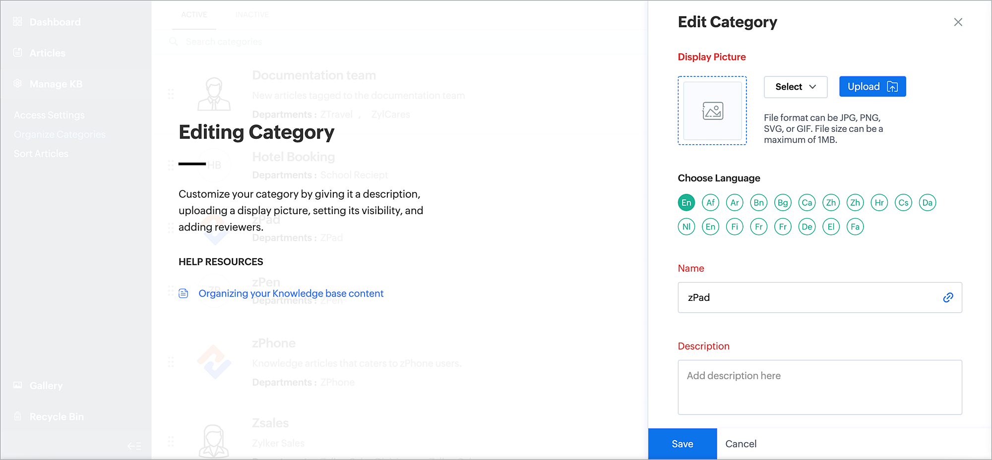Click the Articles sidebar icon
This screenshot has height=460, width=992.
pyautogui.click(x=17, y=52)
